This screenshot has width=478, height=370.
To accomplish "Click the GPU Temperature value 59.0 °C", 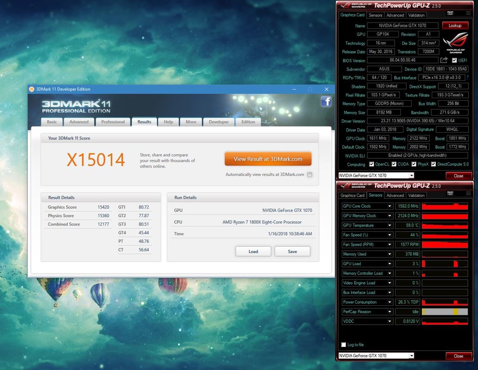I will click(x=407, y=225).
